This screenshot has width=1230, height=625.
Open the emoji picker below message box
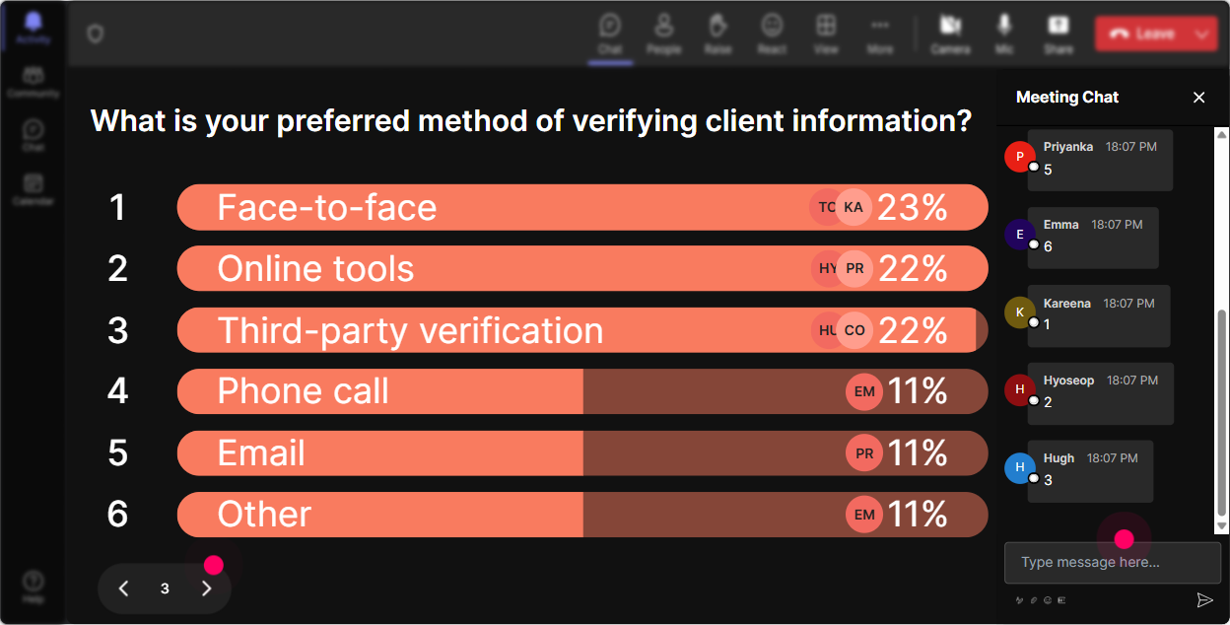(x=1048, y=599)
